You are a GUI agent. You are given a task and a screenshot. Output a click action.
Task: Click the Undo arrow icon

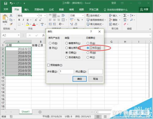pyautogui.click(x=11, y=3)
